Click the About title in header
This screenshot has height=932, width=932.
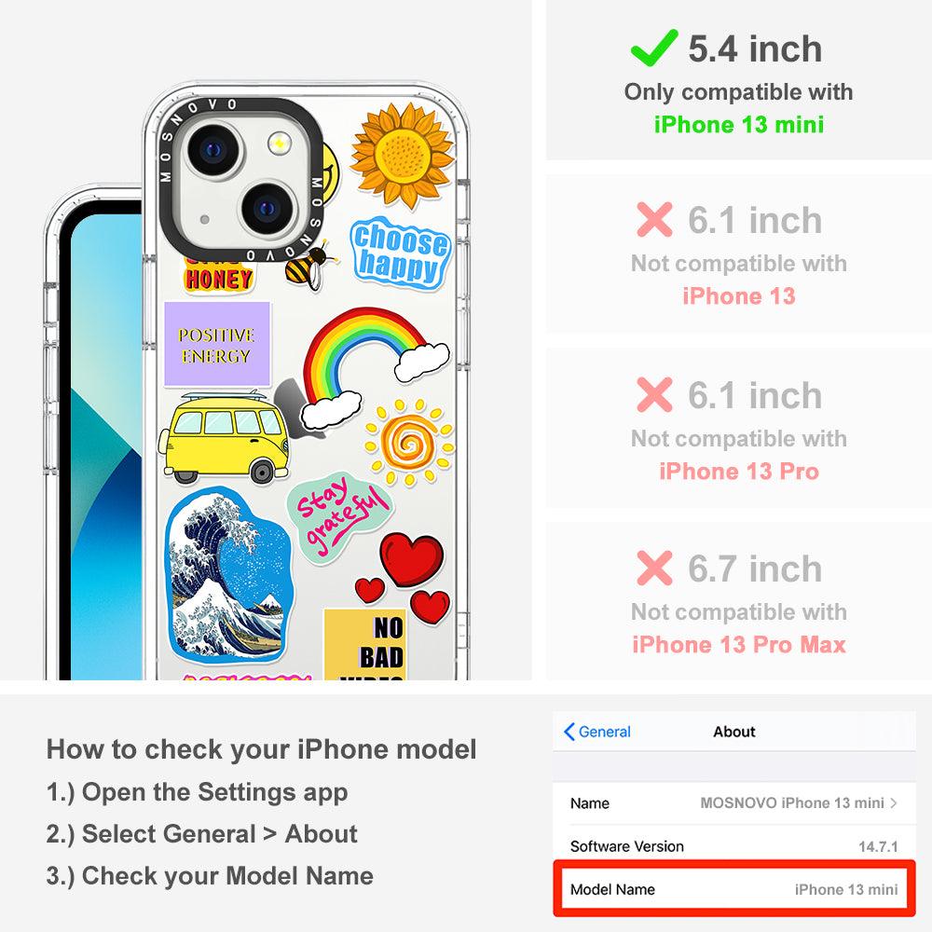tap(734, 732)
